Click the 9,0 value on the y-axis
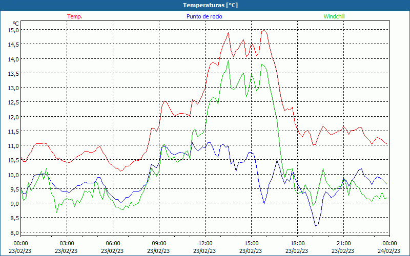This screenshot has width=410, height=256. click(15, 204)
